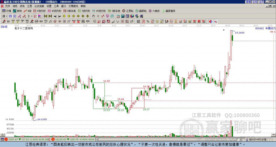The height and width of the screenshot is (147, 276).
Task: Open the candlestick style dropdown arrow
Action: click(x=31, y=16)
